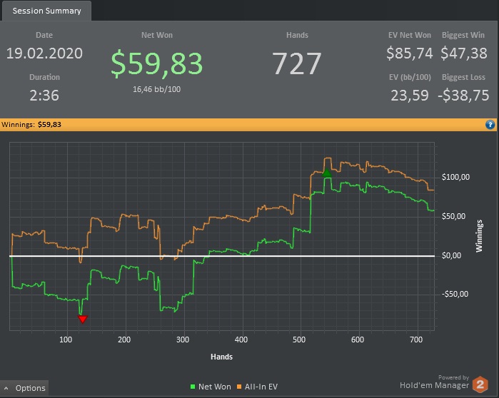The height and width of the screenshot is (398, 499).
Task: Click the 400 hands axis label
Action: click(x=241, y=340)
